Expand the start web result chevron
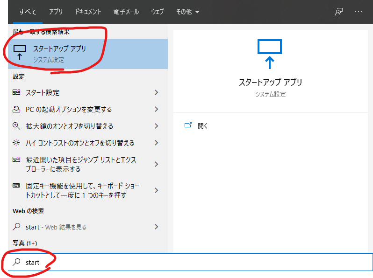The height and width of the screenshot is (278, 373). pyautogui.click(x=156, y=227)
